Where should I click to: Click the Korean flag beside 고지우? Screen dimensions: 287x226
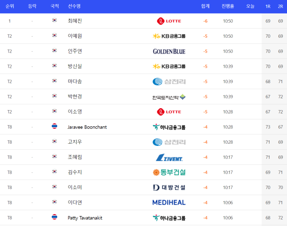54,141
